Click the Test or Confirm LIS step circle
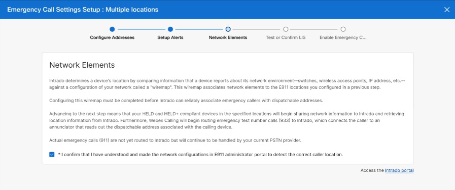 [x=286, y=29]
